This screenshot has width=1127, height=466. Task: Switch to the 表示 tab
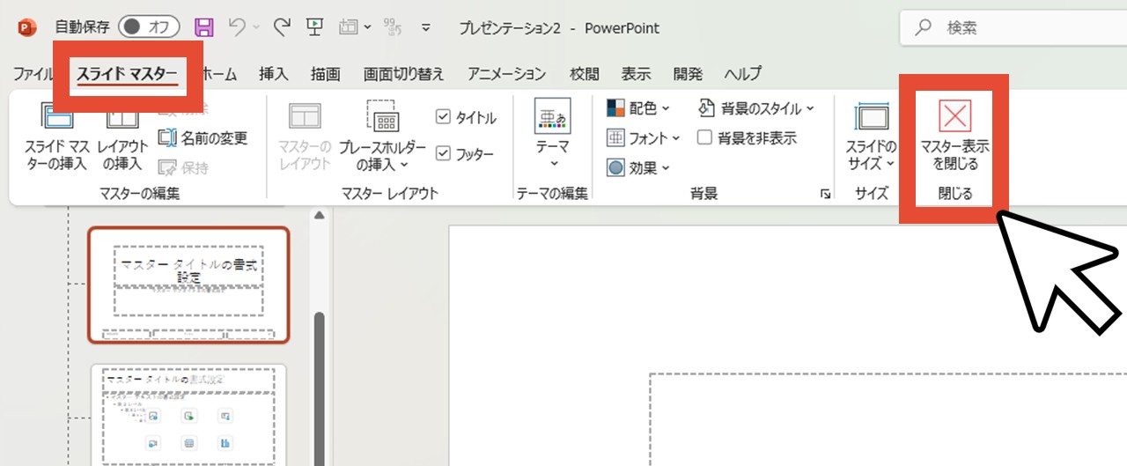(636, 74)
